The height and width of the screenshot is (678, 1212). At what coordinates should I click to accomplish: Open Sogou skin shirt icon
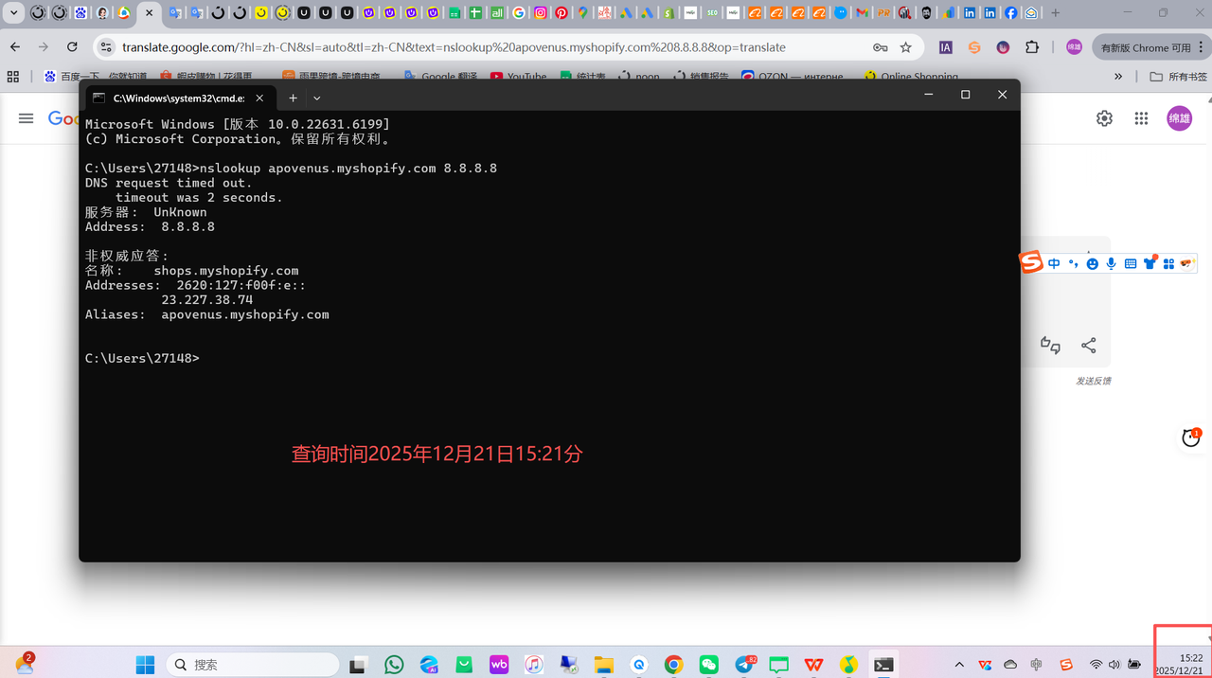click(1150, 264)
